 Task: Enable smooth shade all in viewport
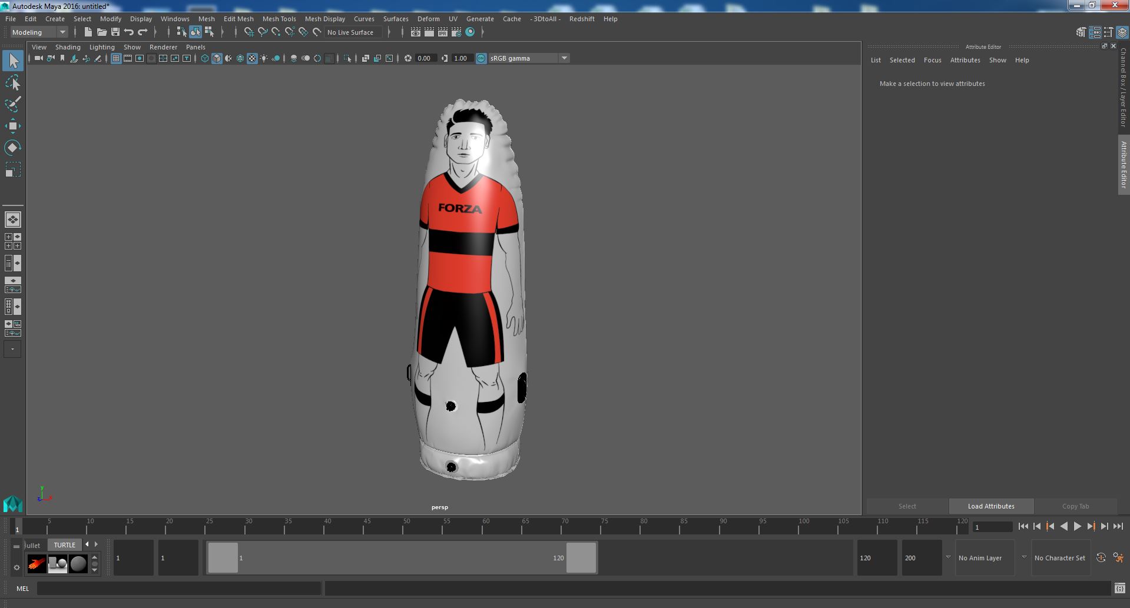tap(217, 58)
